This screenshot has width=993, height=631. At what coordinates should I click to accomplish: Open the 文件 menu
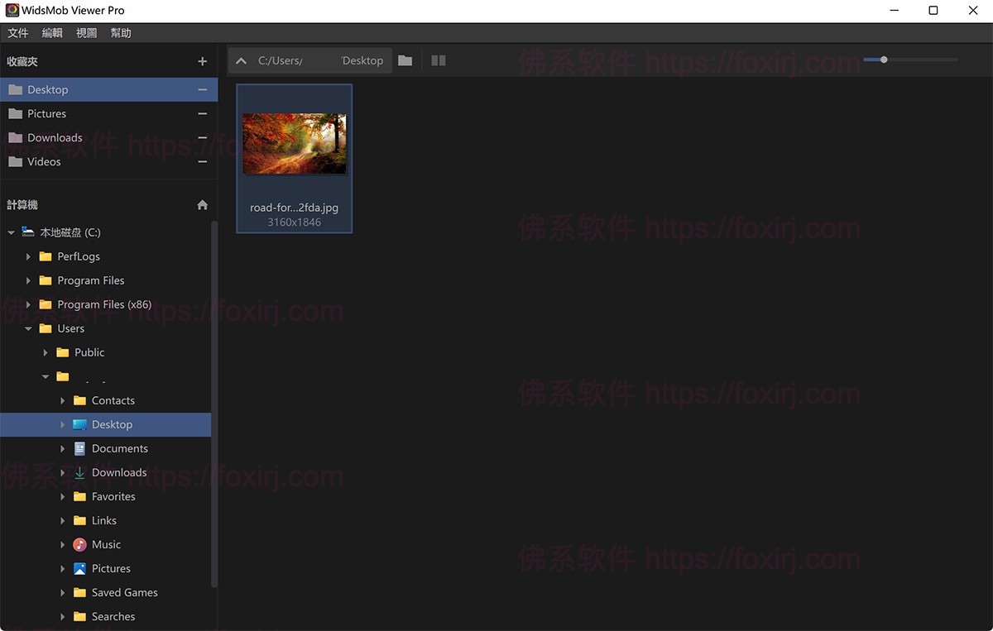[x=18, y=32]
